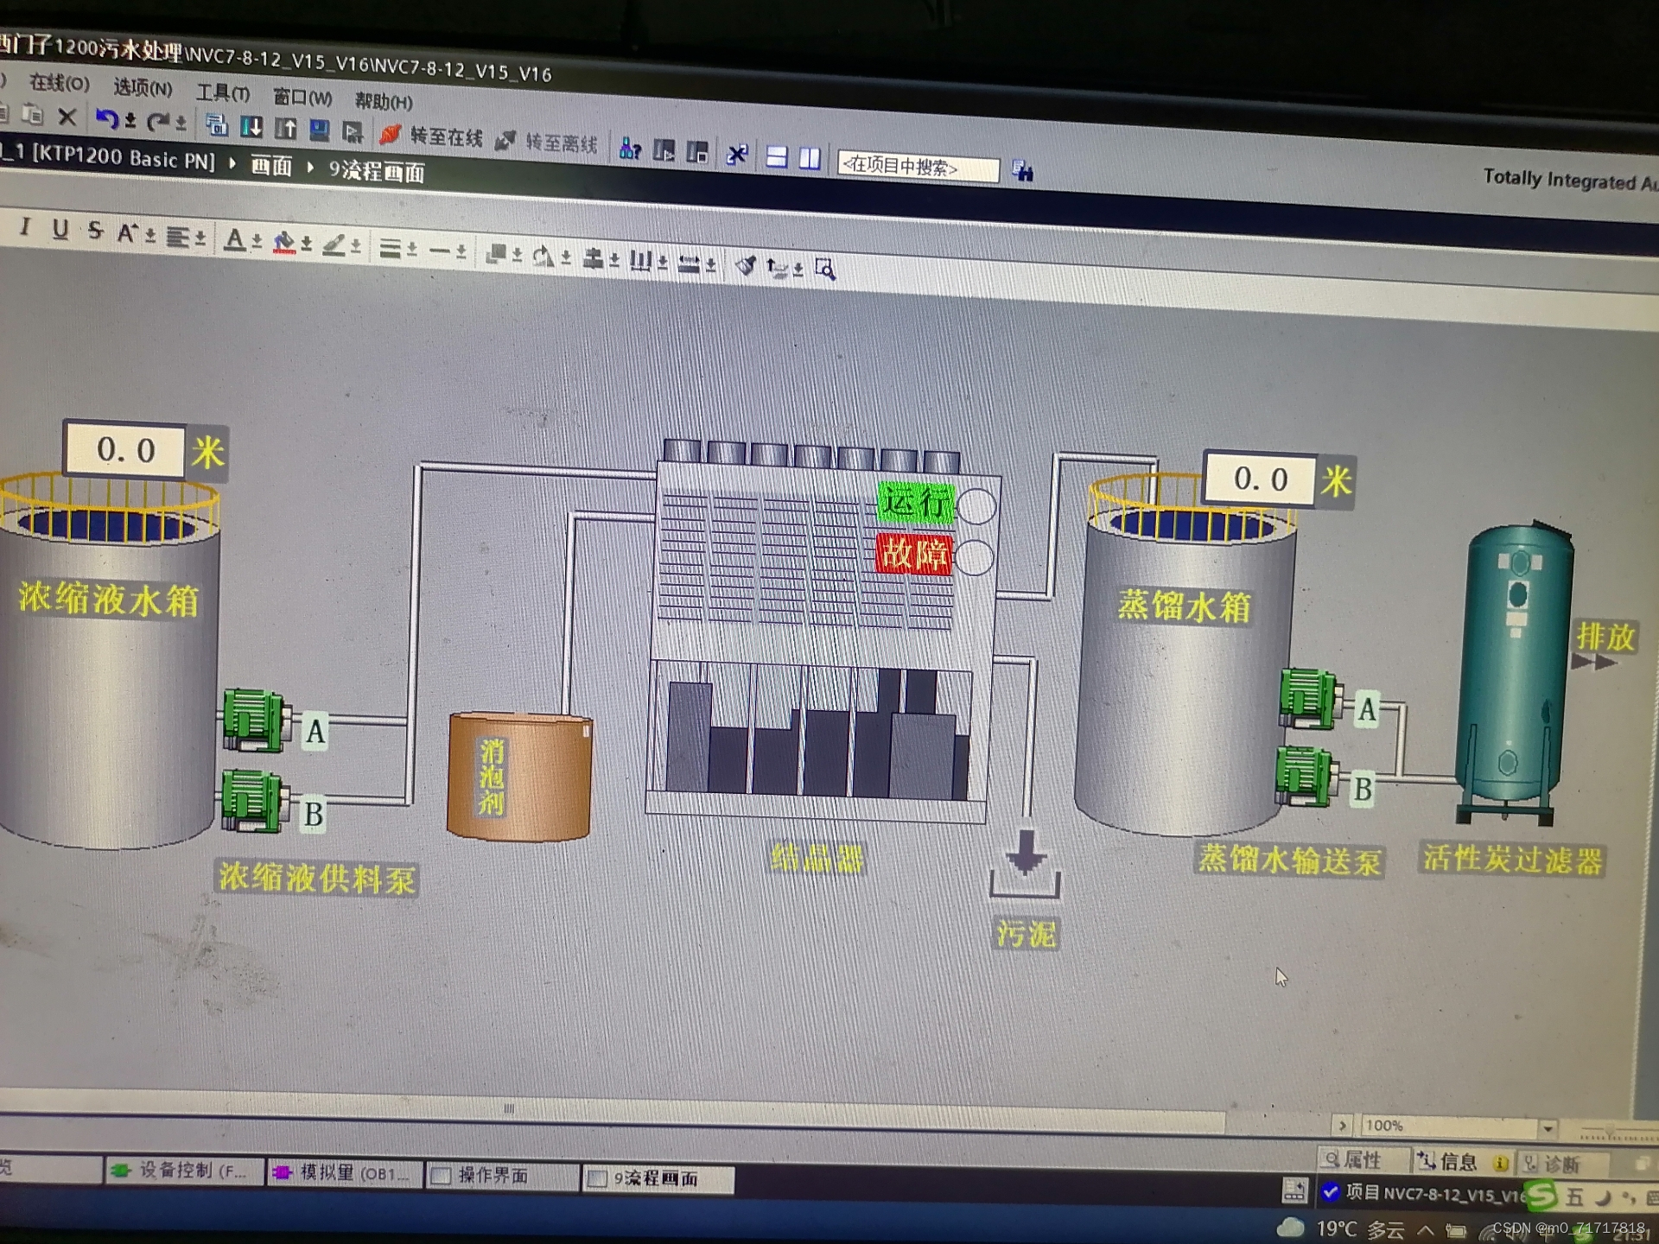Click the format painter brush icon
1659x1244 pixels.
(x=745, y=265)
